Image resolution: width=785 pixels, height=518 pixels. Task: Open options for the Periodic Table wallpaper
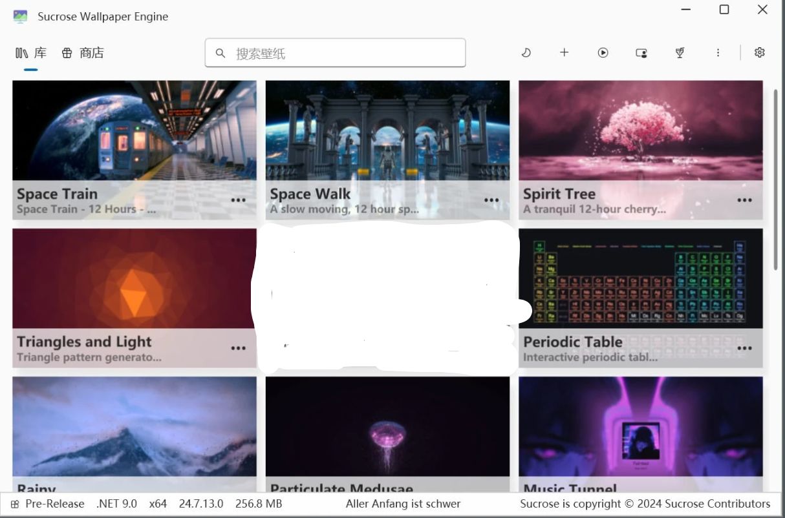point(744,348)
